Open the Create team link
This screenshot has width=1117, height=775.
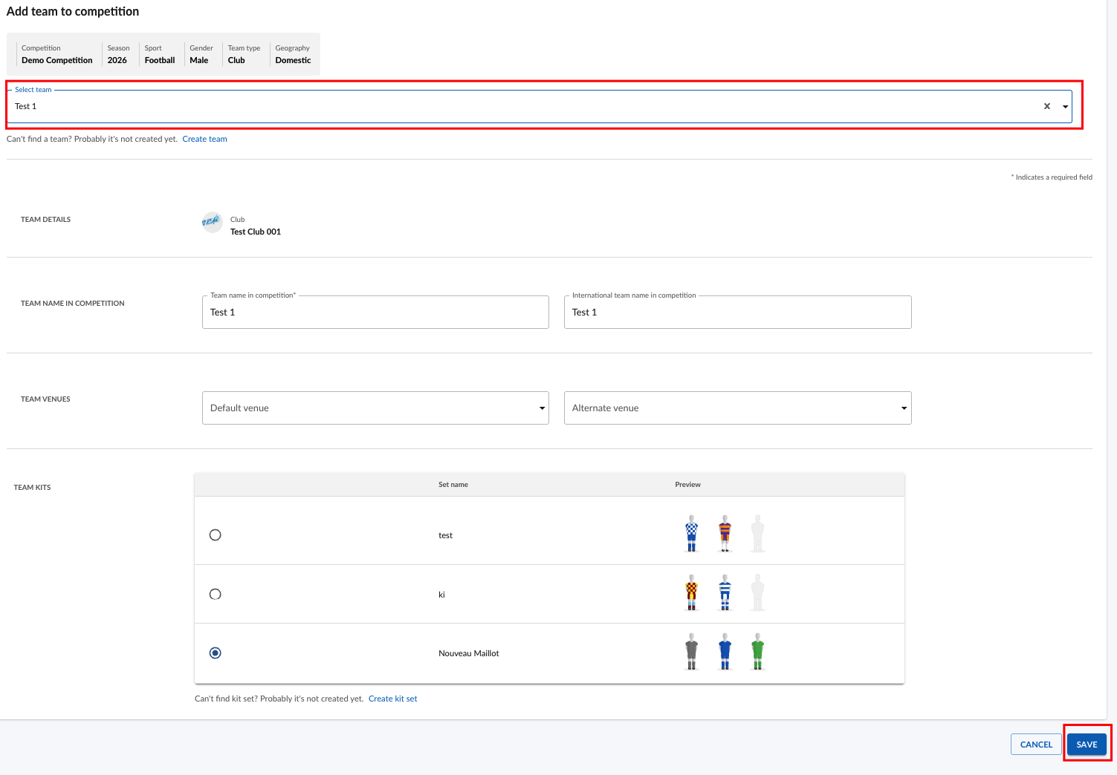[205, 139]
